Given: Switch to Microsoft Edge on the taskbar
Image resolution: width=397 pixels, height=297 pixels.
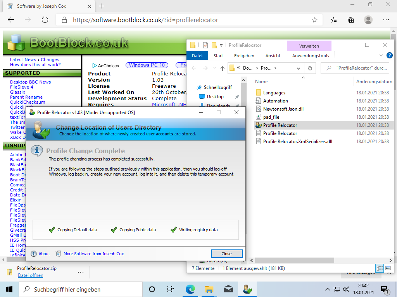Looking at the screenshot, I should click(x=190, y=289).
